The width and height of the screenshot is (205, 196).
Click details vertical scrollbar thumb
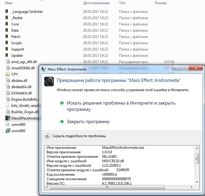pyautogui.click(x=197, y=158)
